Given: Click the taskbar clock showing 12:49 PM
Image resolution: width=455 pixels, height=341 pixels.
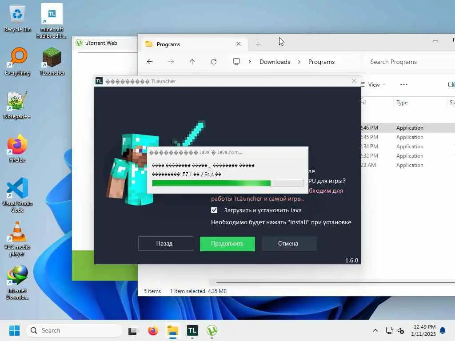Looking at the screenshot, I should (423, 330).
